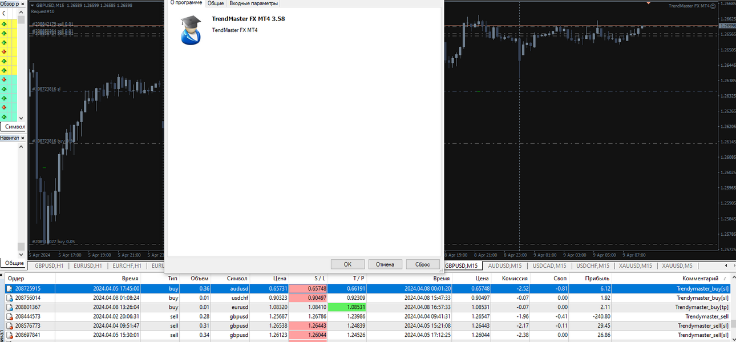Select the 'Общие' tab in Navigator panel

pos(14,263)
